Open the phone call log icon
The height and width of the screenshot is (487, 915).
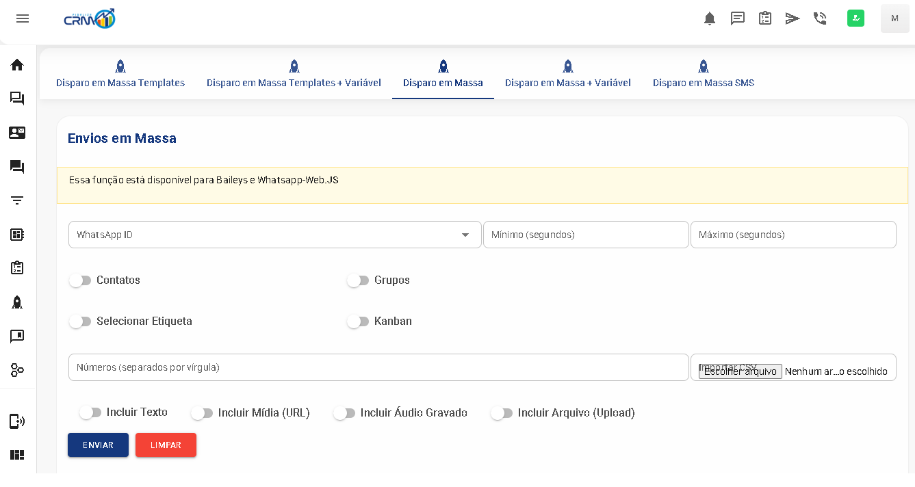[x=820, y=18]
